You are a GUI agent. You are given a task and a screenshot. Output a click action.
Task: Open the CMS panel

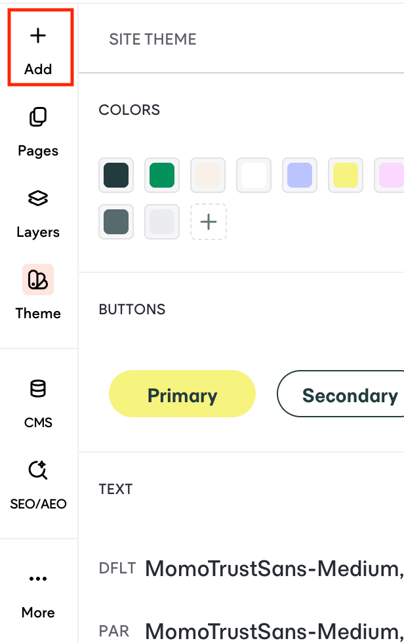38,403
